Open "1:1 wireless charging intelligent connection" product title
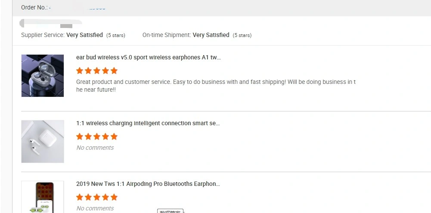 (x=148, y=123)
